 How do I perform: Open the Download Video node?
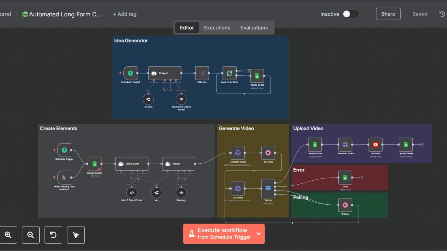point(345,144)
